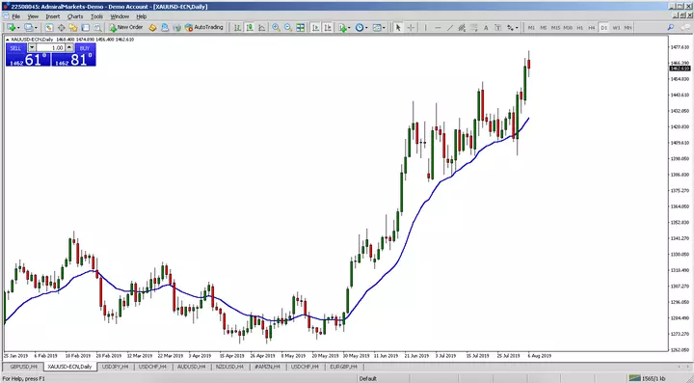The height and width of the screenshot is (383, 694).
Task: Select the Text tool marked A
Action: tap(486, 27)
